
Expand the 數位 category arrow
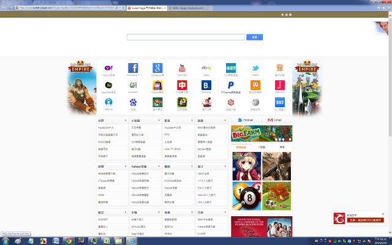coord(126,213)
